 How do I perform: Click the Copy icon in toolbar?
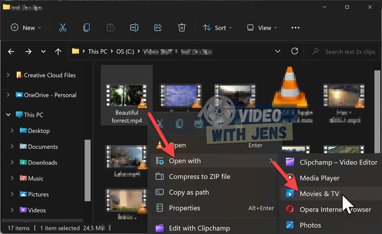pos(87,28)
